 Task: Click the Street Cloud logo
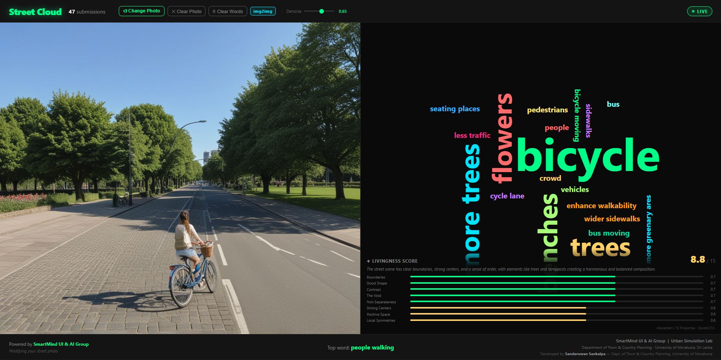point(35,12)
